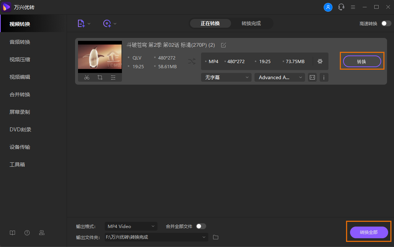The height and width of the screenshot is (247, 394).
Task: Click the community/share icon at bottom left
Action: point(41,232)
